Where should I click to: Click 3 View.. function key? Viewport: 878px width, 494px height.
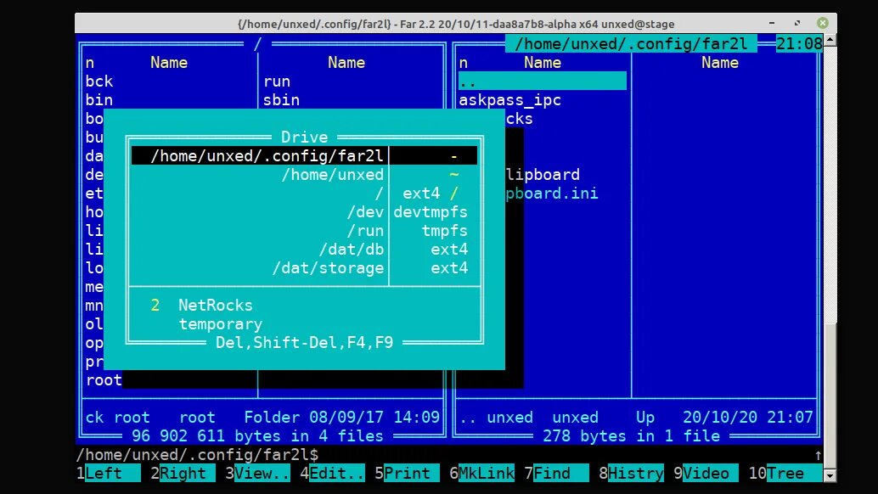coord(257,474)
